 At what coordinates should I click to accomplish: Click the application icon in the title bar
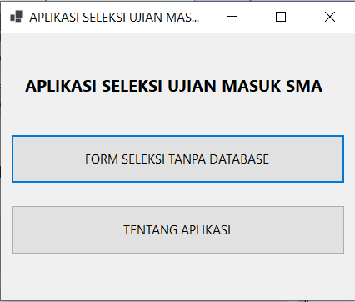tap(17, 17)
